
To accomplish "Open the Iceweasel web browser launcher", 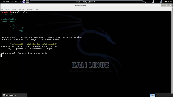I will [24, 2].
